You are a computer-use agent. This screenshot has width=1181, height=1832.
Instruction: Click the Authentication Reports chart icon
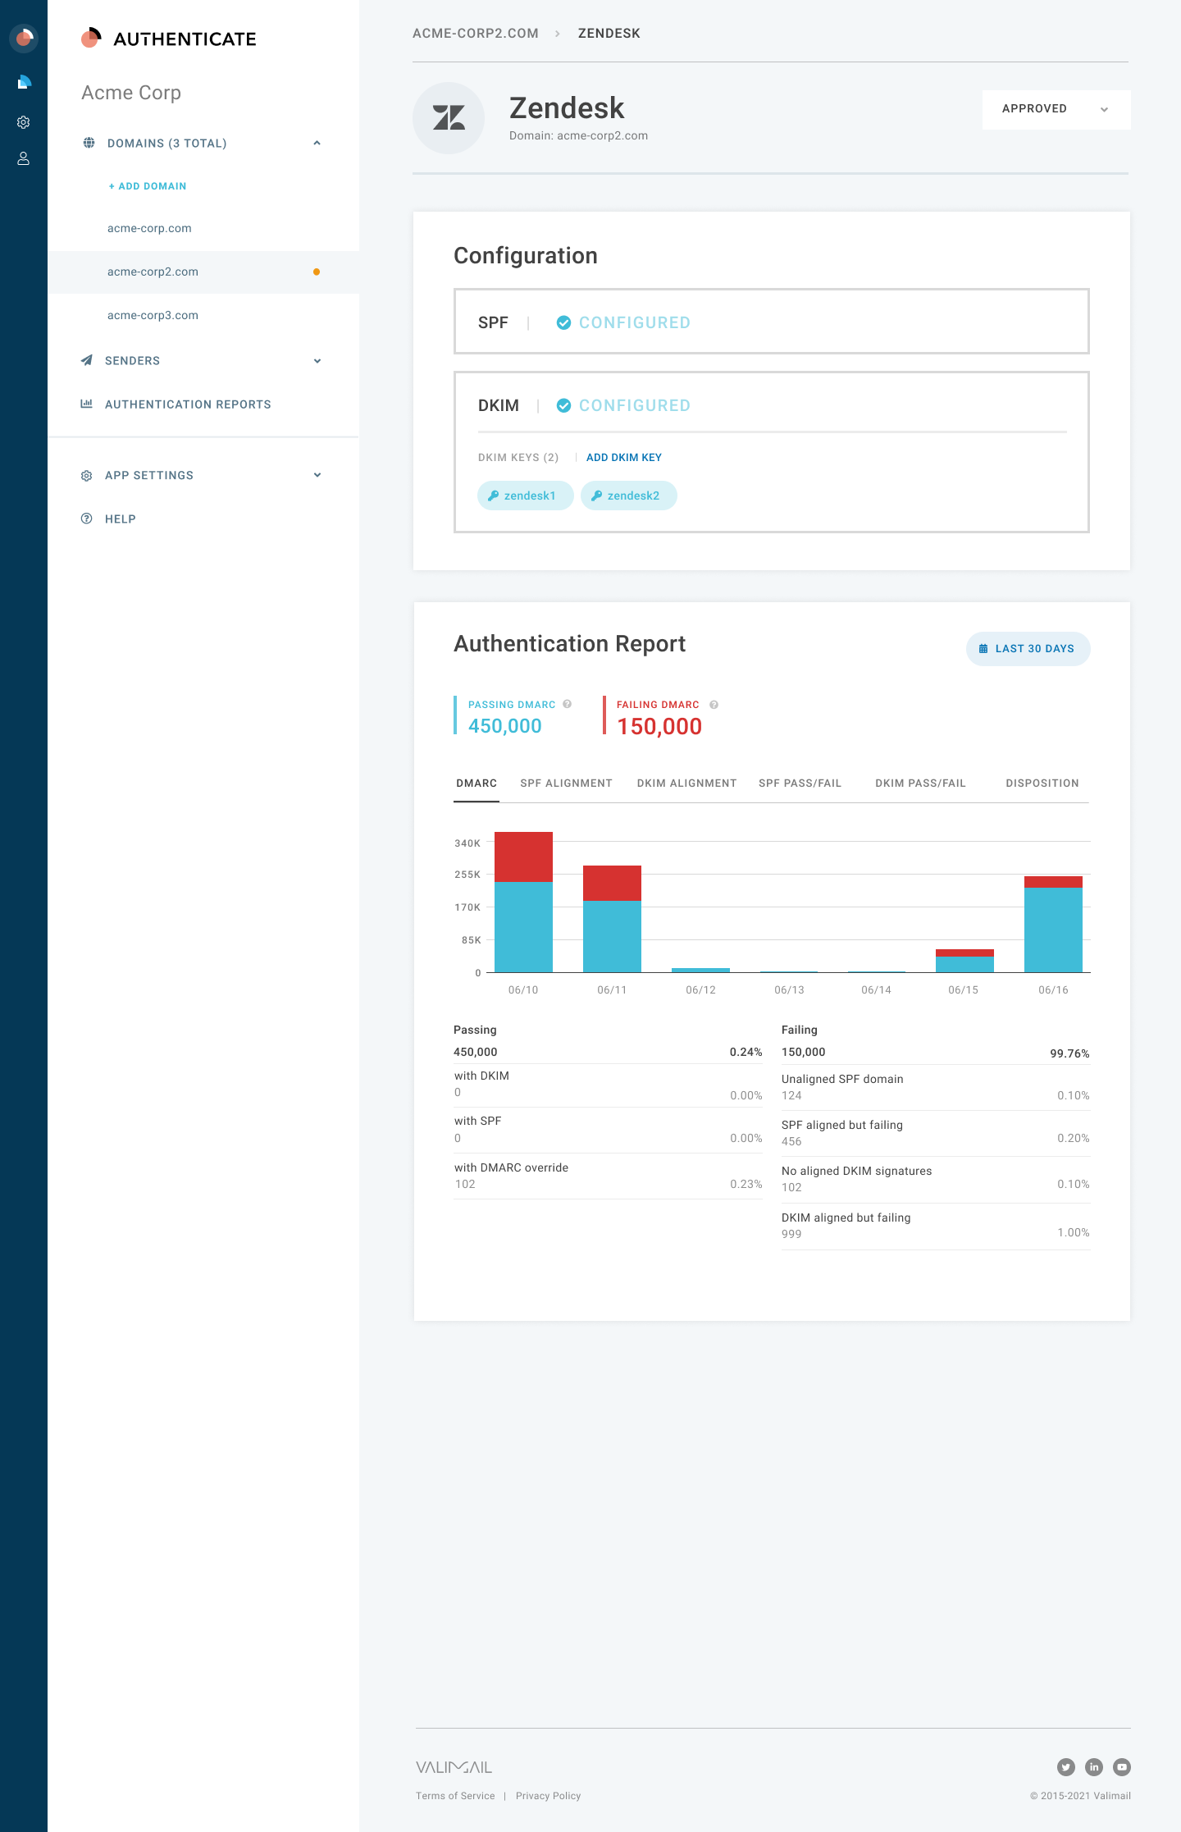click(x=86, y=404)
